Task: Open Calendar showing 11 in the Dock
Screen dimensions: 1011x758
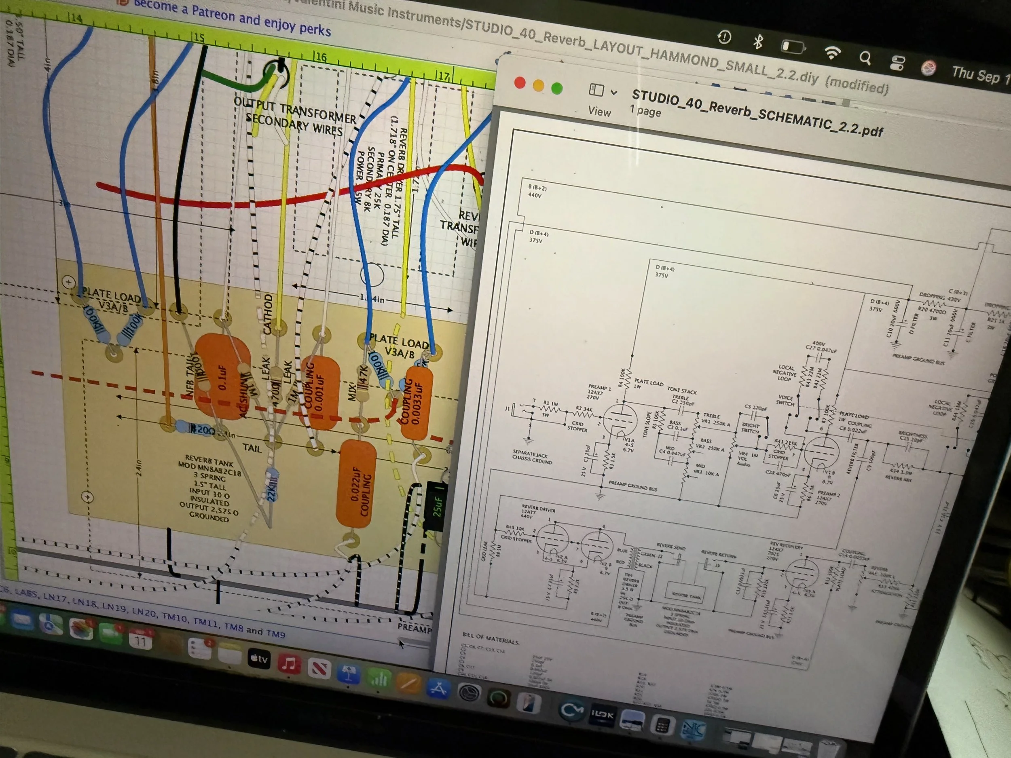Action: click(x=140, y=638)
